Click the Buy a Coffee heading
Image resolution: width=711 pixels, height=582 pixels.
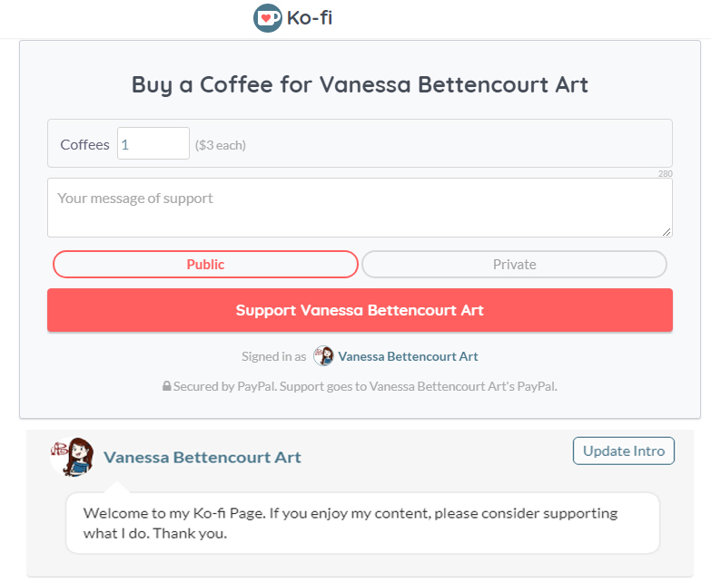tap(360, 85)
